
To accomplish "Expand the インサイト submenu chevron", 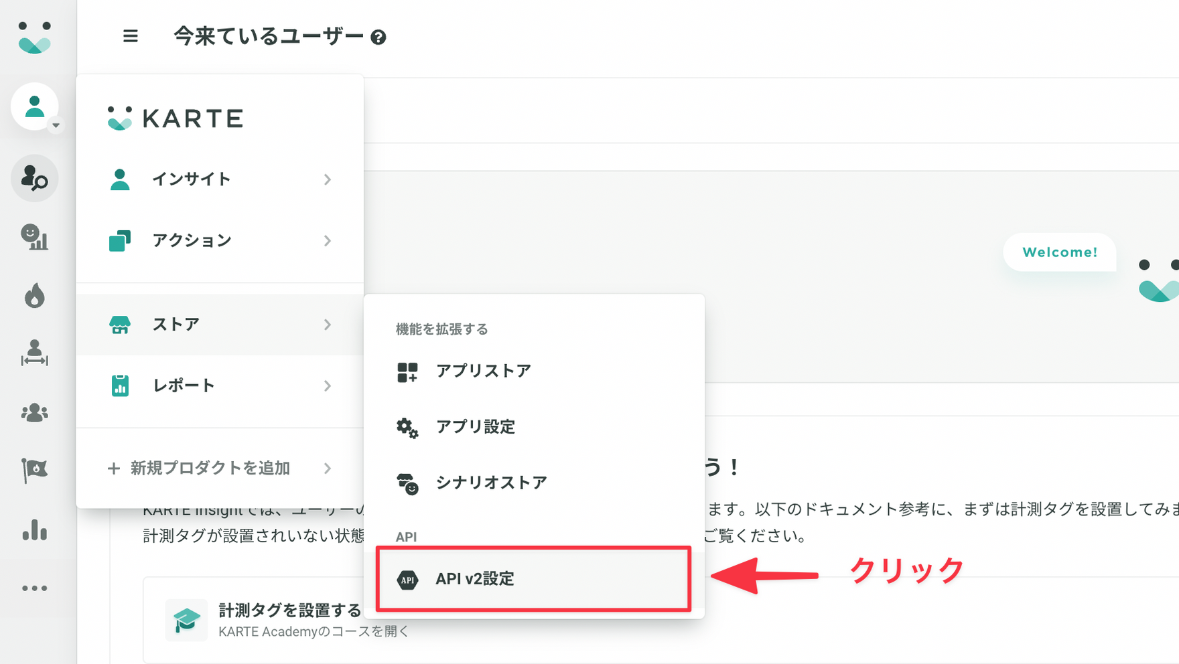I will pos(328,179).
